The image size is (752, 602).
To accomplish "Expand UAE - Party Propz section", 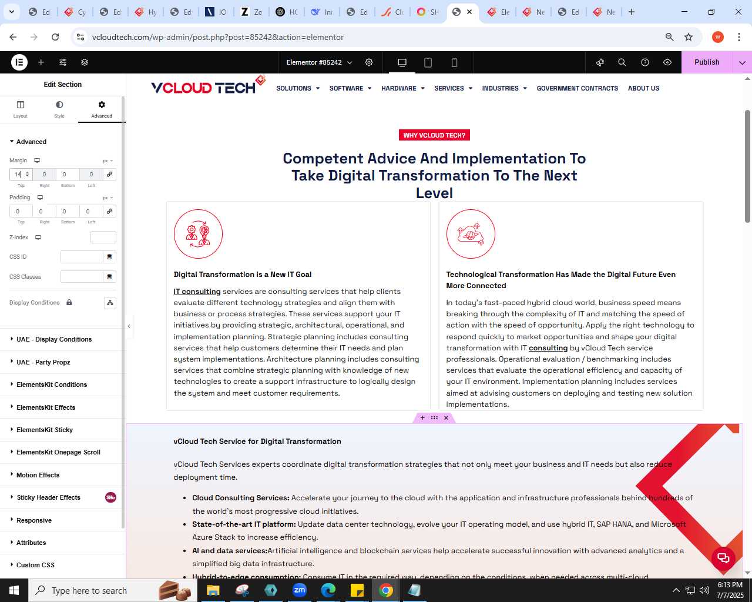I will click(62, 362).
